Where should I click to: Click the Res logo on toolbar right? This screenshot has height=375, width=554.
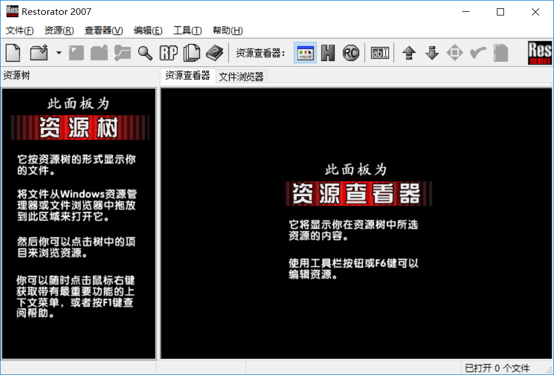540,53
